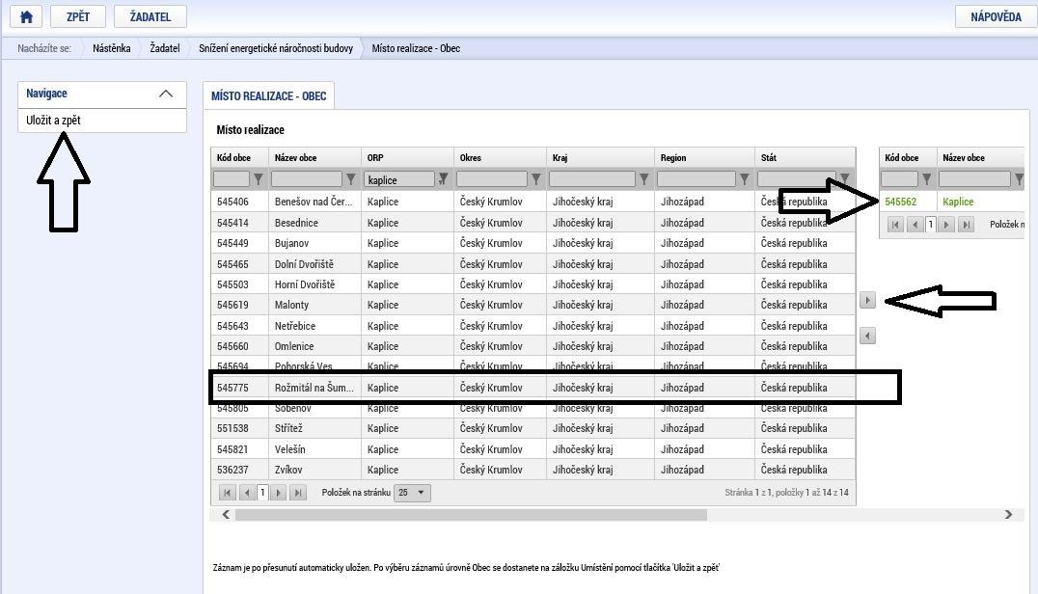The height and width of the screenshot is (594, 1038).
Task: Click code 545619 cell
Action: 232,305
